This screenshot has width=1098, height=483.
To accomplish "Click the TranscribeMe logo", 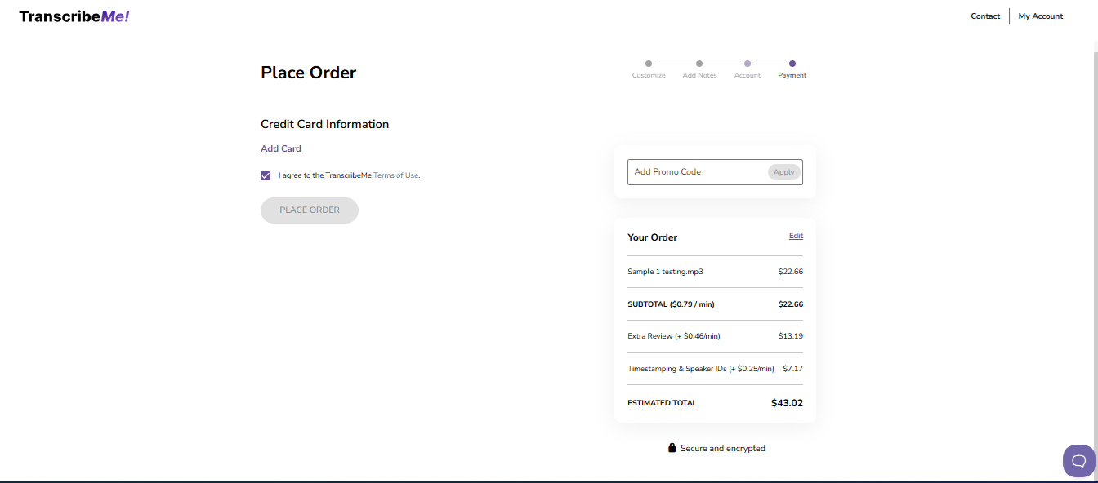I will [74, 16].
